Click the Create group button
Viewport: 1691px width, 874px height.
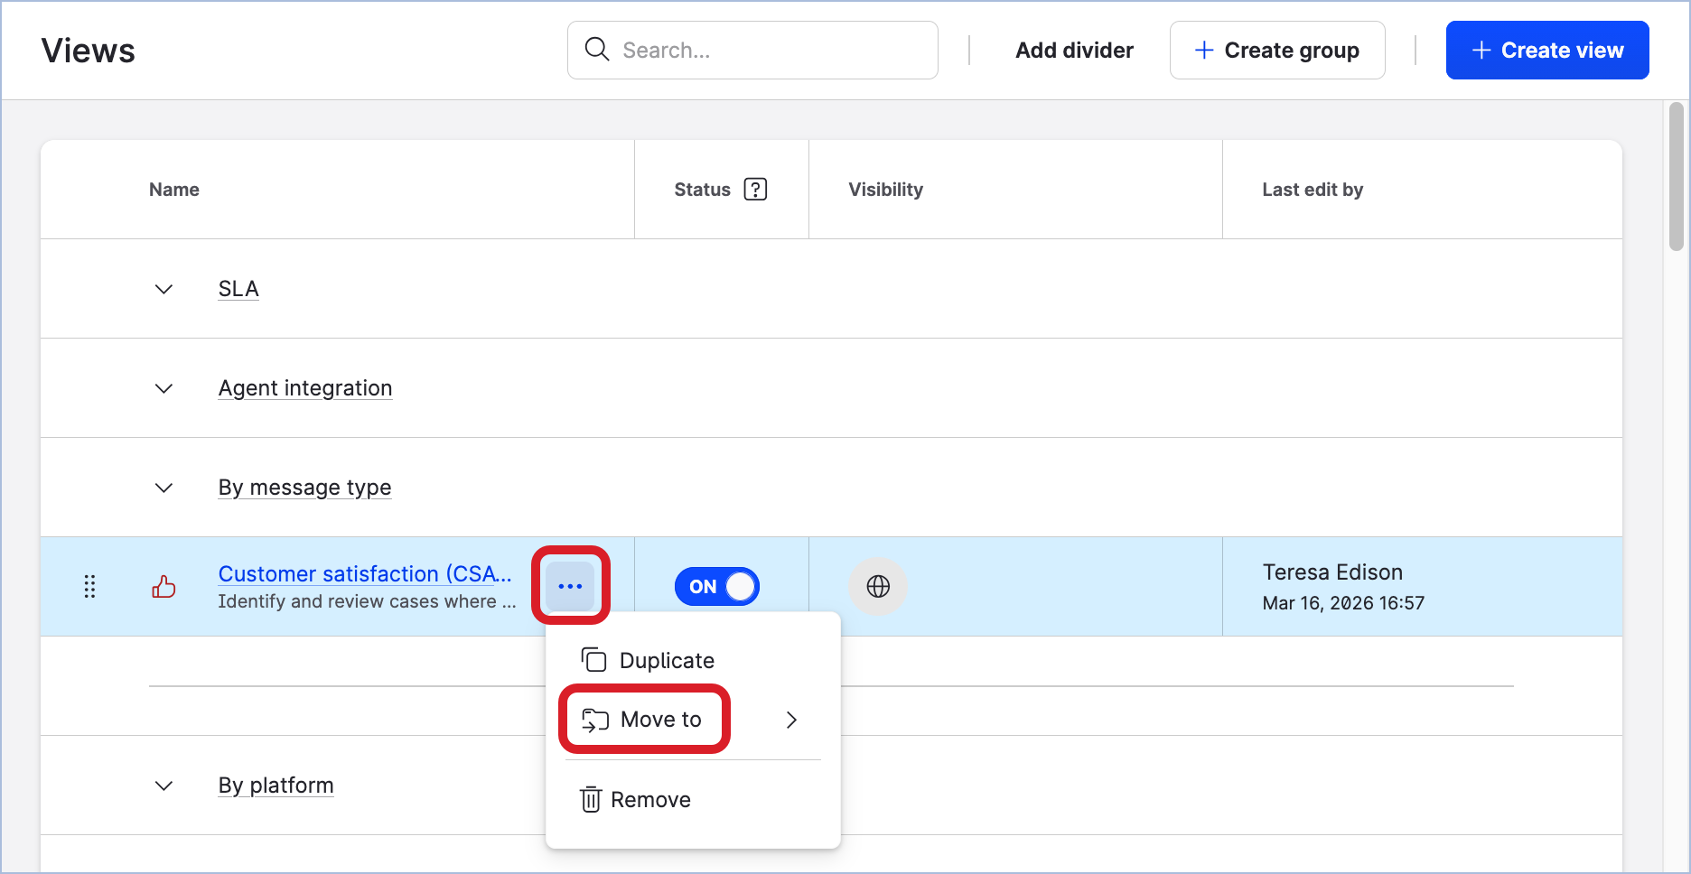pos(1276,51)
